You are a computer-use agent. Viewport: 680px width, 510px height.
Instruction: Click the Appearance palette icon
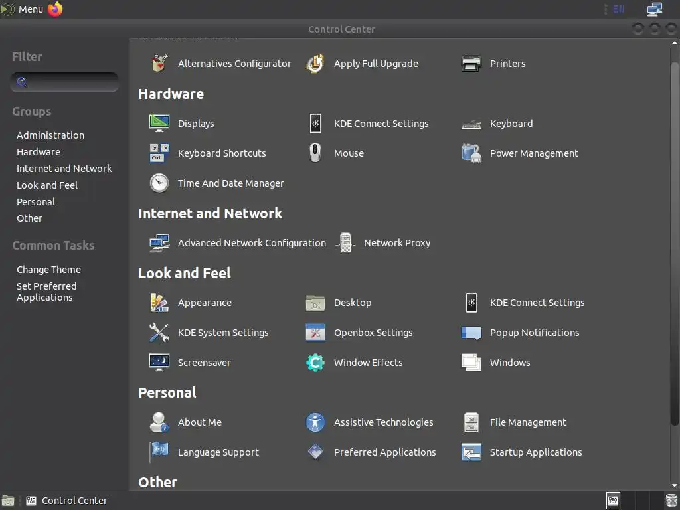pyautogui.click(x=159, y=303)
